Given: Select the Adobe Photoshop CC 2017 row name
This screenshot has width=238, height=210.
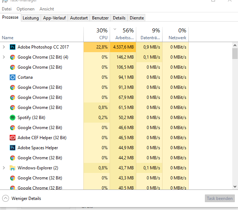Looking at the screenshot, I should click(43, 47).
